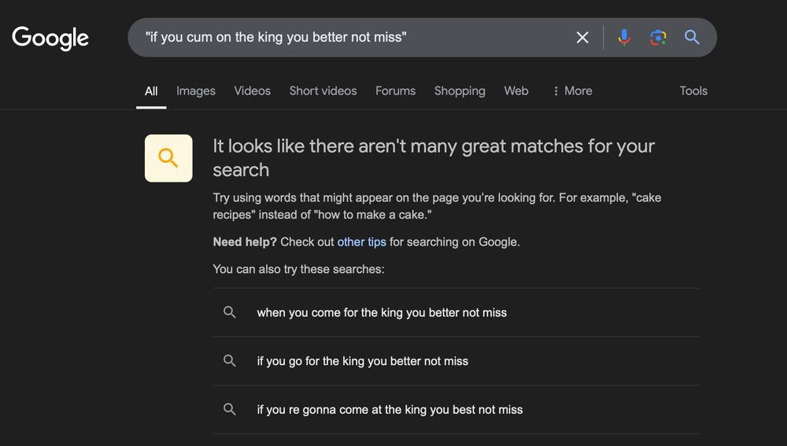
Task: Select the Shopping tab
Action: click(460, 90)
